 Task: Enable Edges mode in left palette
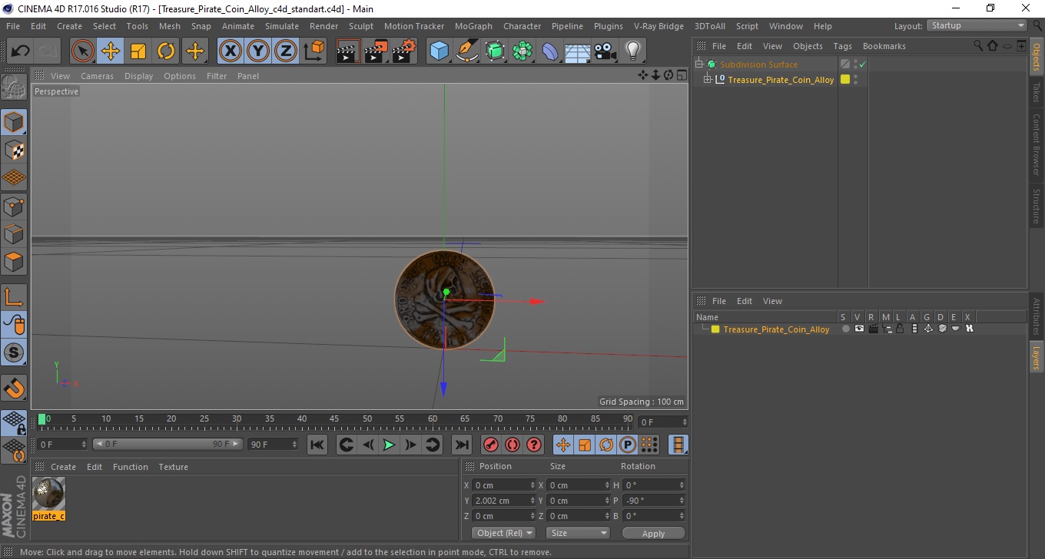pos(14,233)
